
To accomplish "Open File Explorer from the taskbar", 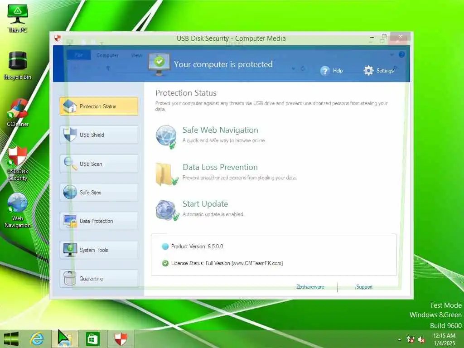I will (x=65, y=339).
